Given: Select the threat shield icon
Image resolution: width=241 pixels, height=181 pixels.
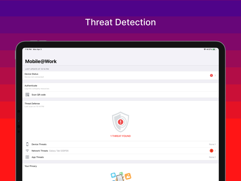Looking at the screenshot, I should coord(120,122).
